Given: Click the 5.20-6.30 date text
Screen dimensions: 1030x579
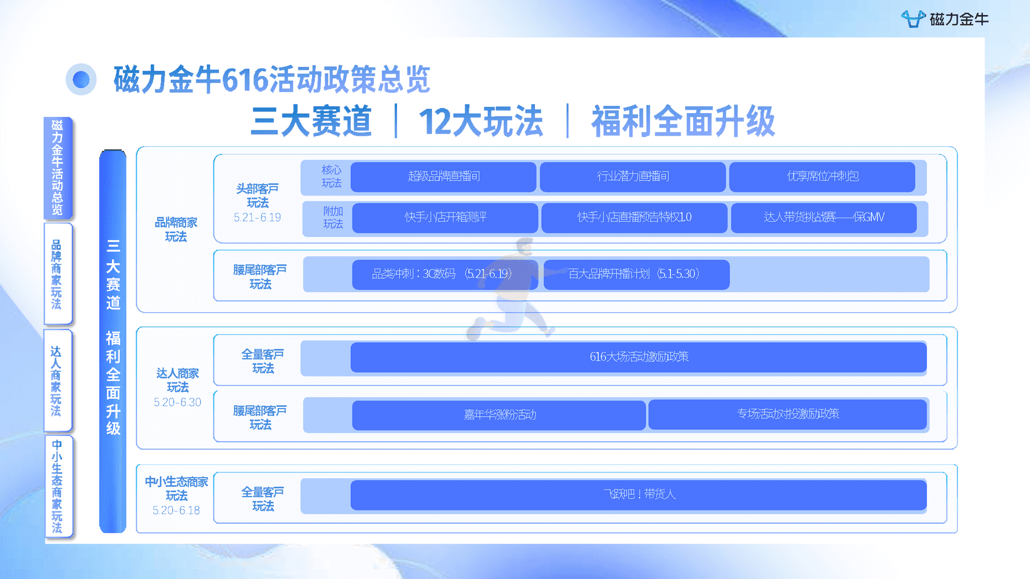Looking at the screenshot, I should 178,403.
